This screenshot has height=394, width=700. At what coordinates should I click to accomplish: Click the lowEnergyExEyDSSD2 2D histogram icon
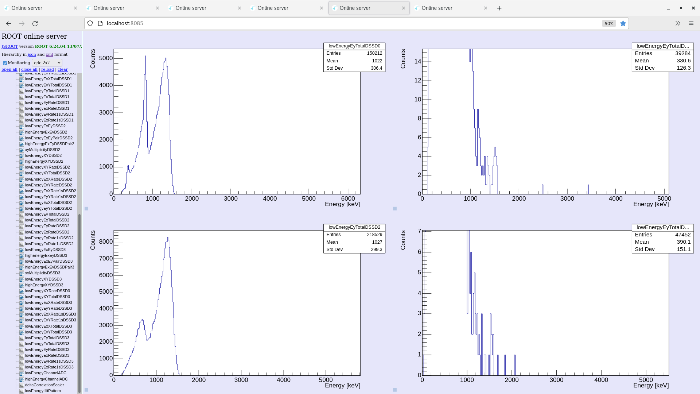tap(22, 126)
